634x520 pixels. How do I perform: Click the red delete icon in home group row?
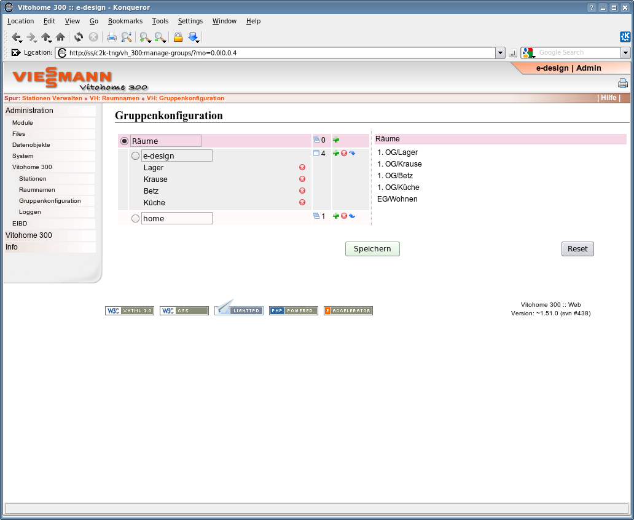[343, 216]
